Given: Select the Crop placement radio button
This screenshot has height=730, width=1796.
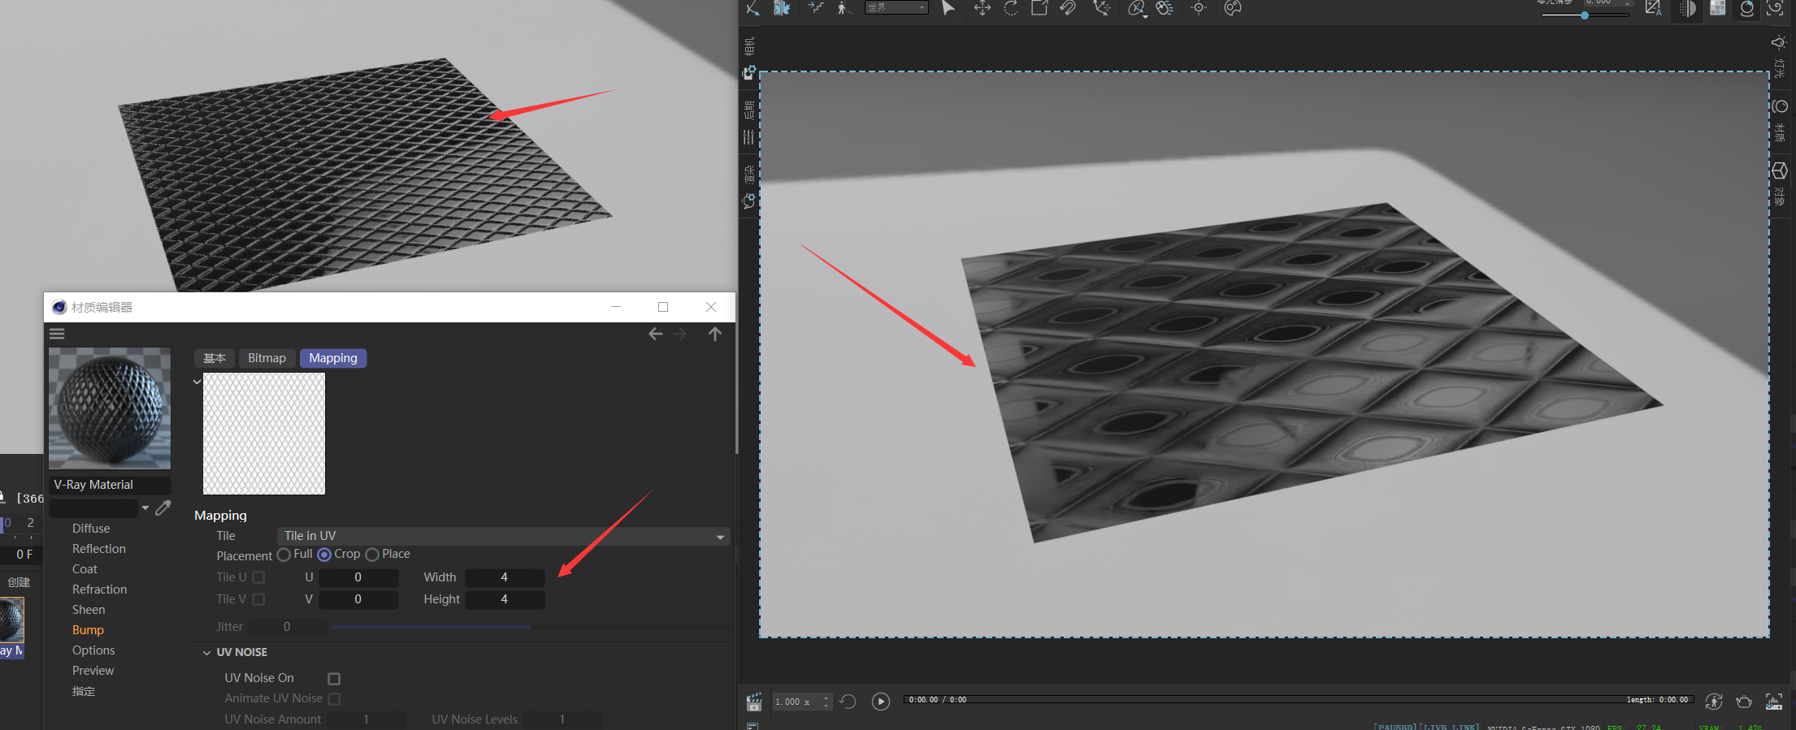Looking at the screenshot, I should 324,555.
